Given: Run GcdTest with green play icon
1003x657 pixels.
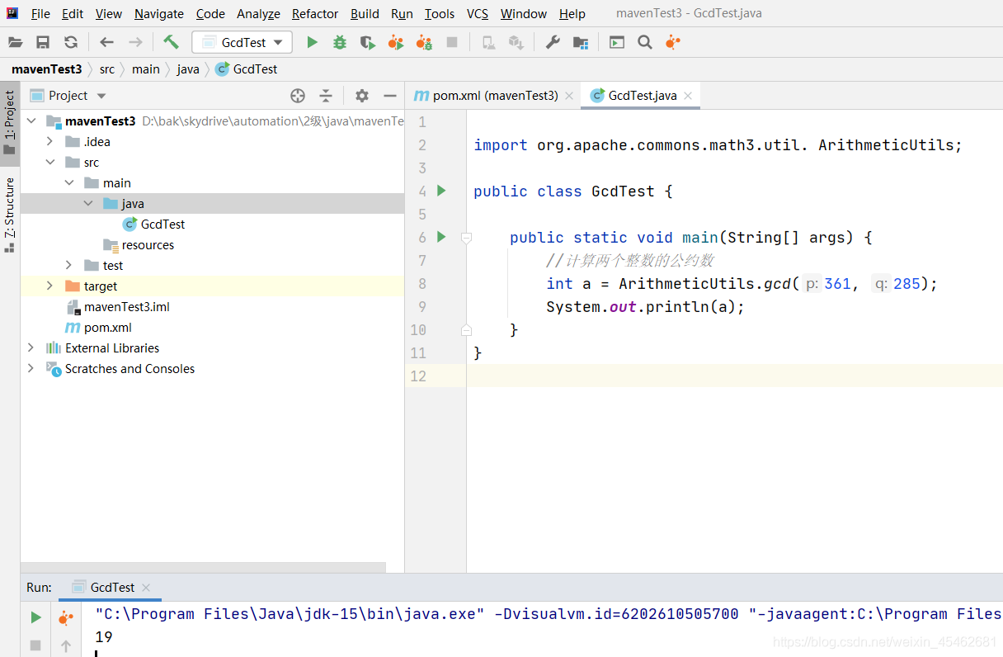Looking at the screenshot, I should [x=312, y=42].
